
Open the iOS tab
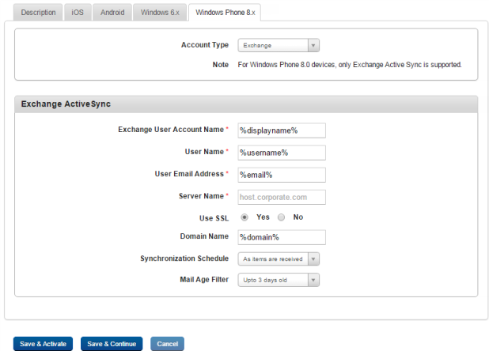coord(78,13)
